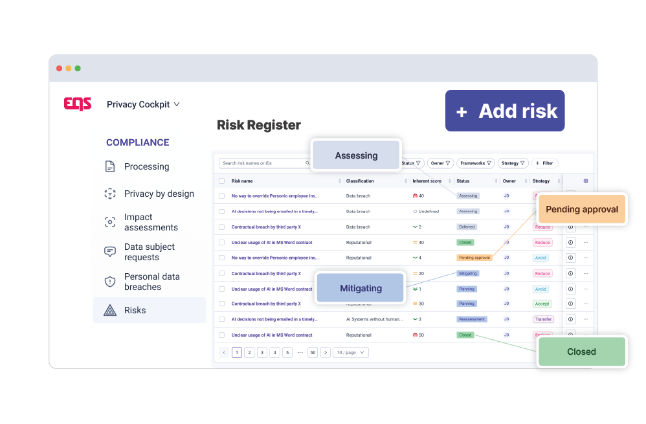Screen dimensions: 646x424
Task: Click the Processing document icon in sidebar
Action: pos(110,166)
